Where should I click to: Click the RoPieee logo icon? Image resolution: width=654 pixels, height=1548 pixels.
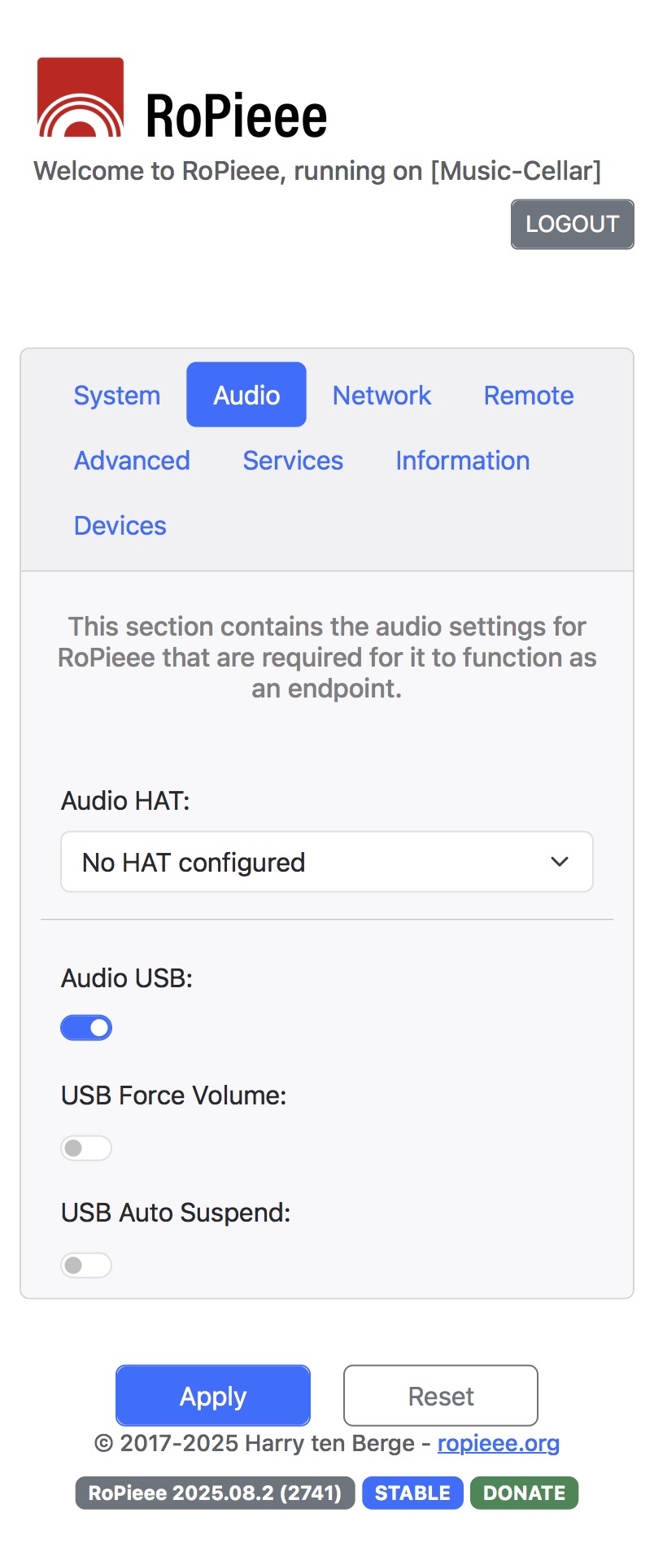pos(81,98)
